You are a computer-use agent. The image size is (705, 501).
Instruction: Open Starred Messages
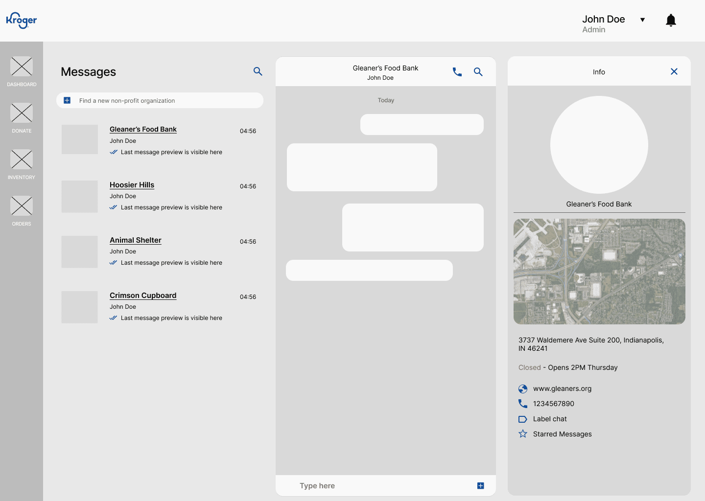pos(562,434)
